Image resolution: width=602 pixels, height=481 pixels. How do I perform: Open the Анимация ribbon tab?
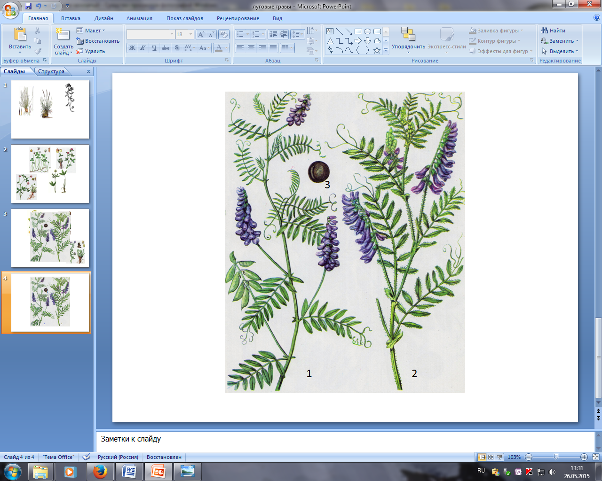click(139, 18)
